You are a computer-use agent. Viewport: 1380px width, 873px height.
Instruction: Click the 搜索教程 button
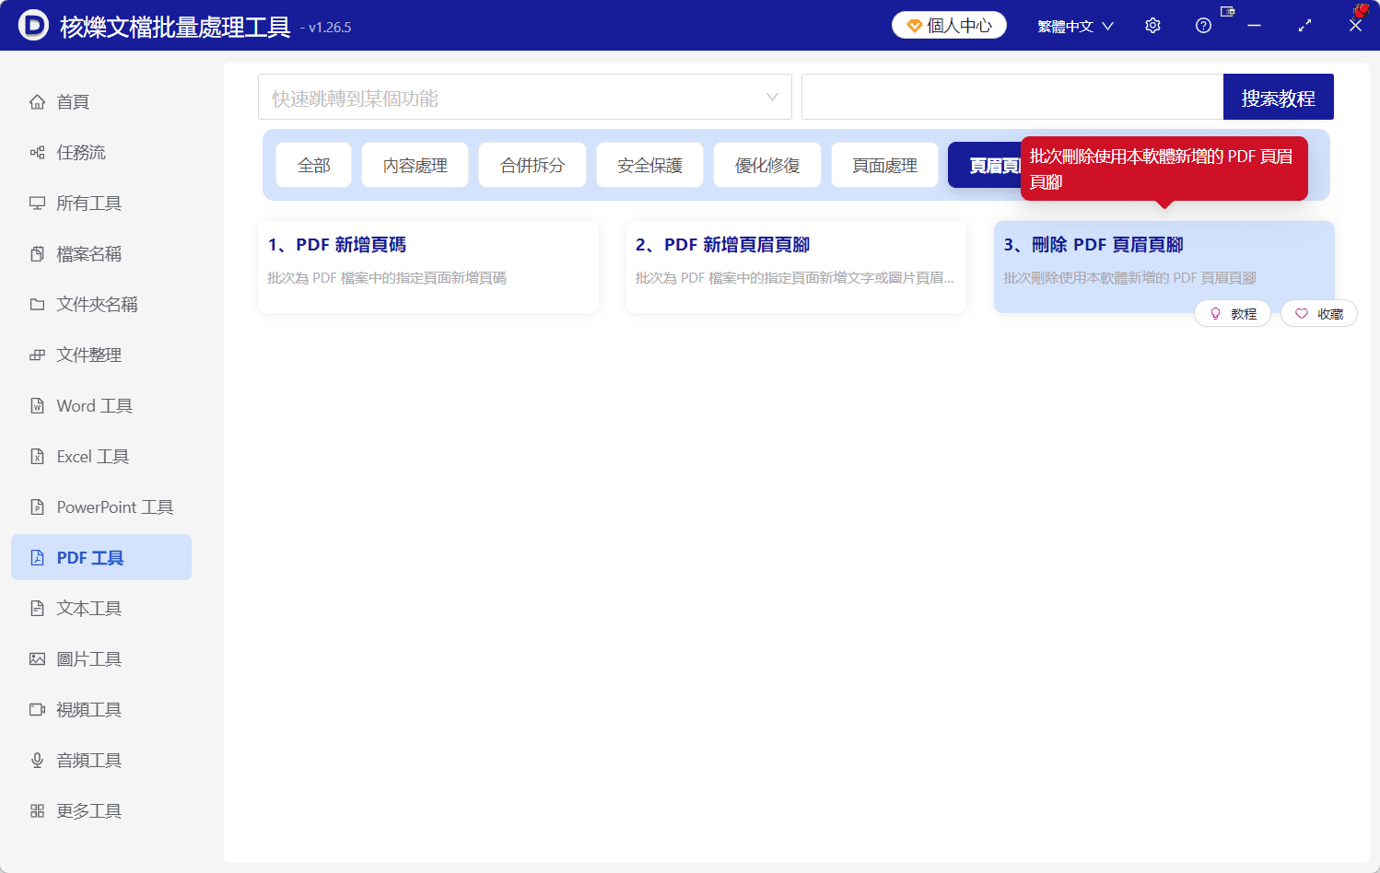click(1279, 97)
